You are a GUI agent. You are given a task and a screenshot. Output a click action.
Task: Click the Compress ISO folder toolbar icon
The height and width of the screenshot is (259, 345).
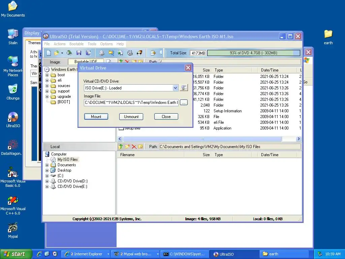pyautogui.click(x=111, y=53)
